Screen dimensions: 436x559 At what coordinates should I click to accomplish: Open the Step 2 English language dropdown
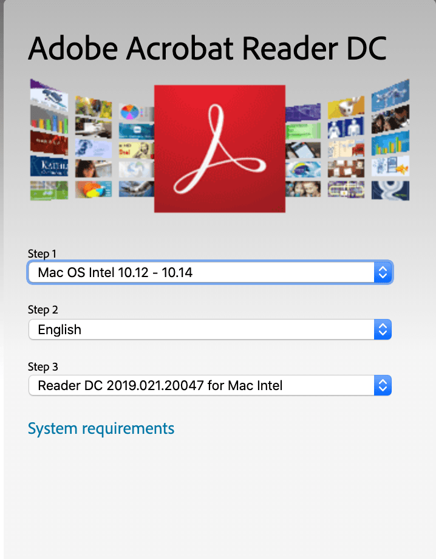coord(210,329)
